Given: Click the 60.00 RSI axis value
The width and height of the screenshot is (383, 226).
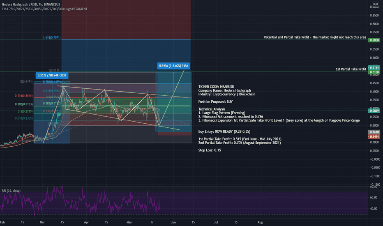Looking at the screenshot, I should pyautogui.click(x=374, y=197).
